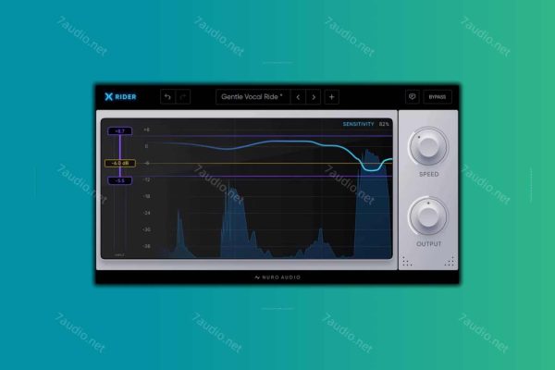Click the -24 scale marking

[146, 213]
